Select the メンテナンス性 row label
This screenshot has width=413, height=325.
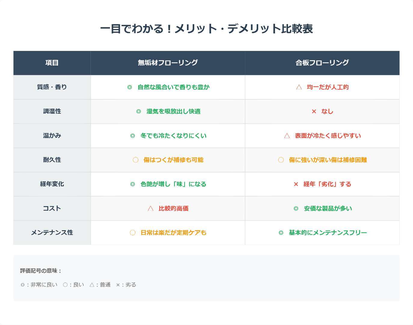52,233
